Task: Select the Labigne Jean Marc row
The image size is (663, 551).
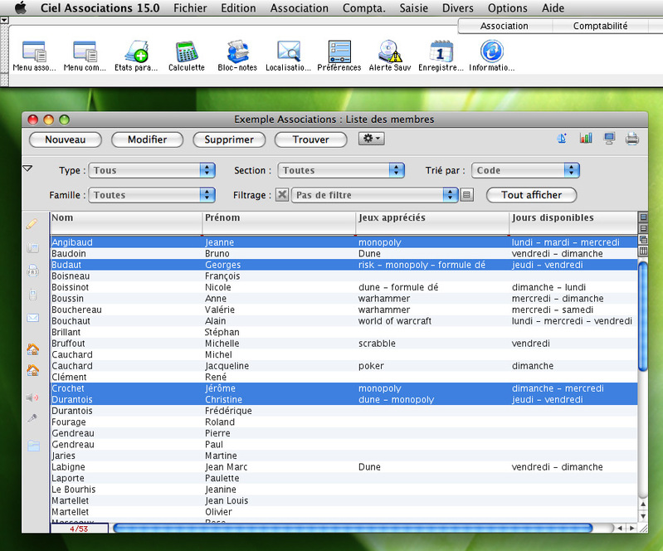Action: 344,467
